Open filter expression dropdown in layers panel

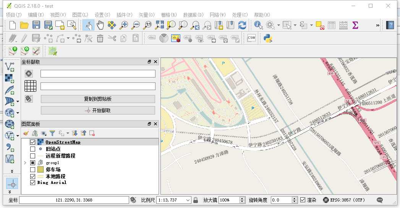[68, 133]
